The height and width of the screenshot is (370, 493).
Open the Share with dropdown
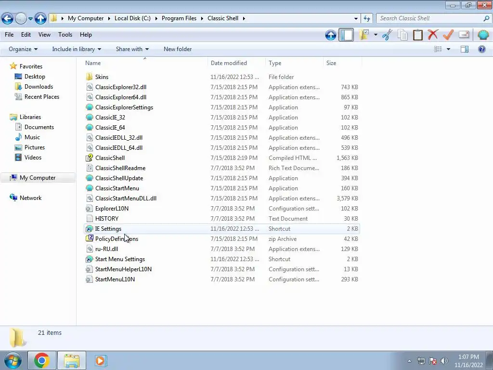tap(132, 49)
